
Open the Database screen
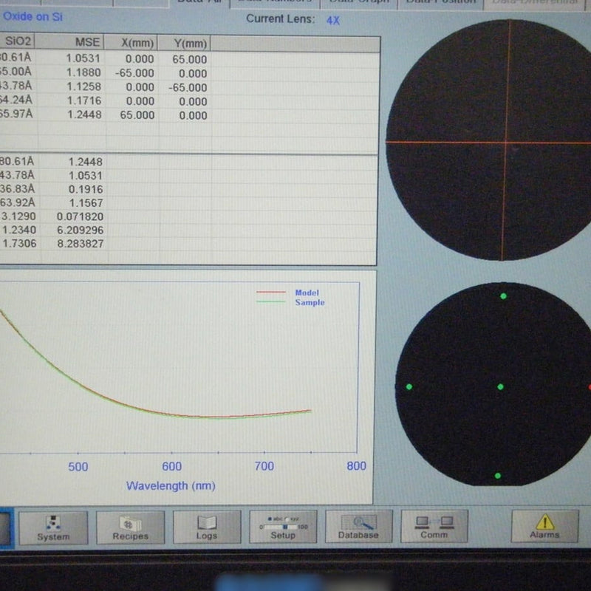[x=359, y=527]
